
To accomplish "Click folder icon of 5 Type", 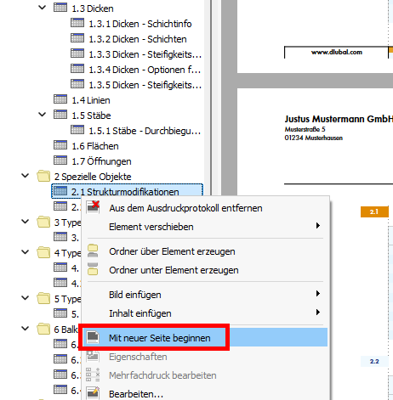I will (43, 298).
